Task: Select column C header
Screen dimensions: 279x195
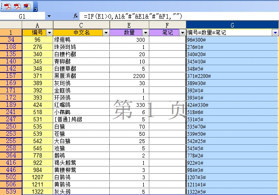Action: pos(81,26)
